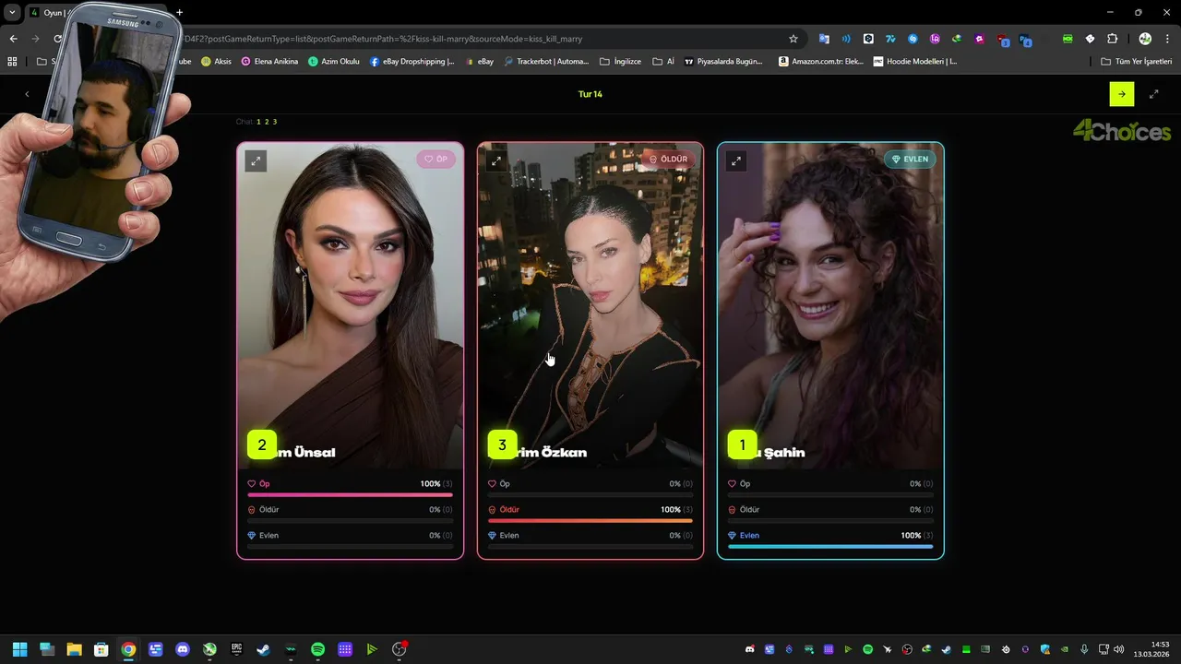This screenshot has width=1181, height=664.
Task: Open the Elena Anikina bookmark
Action: [x=270, y=61]
